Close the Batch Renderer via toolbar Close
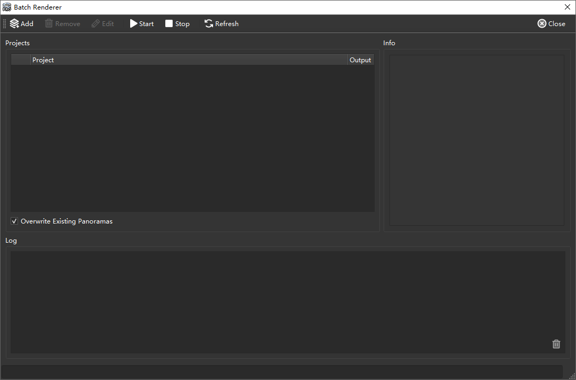 click(552, 23)
